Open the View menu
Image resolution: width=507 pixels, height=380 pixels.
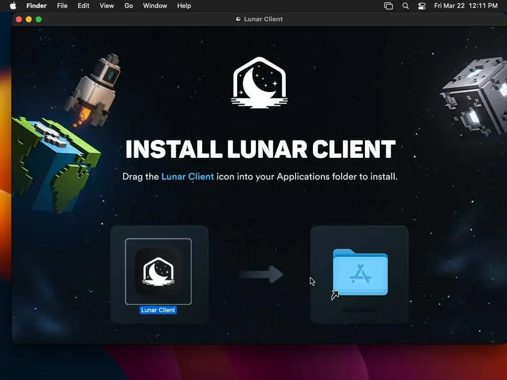(107, 6)
